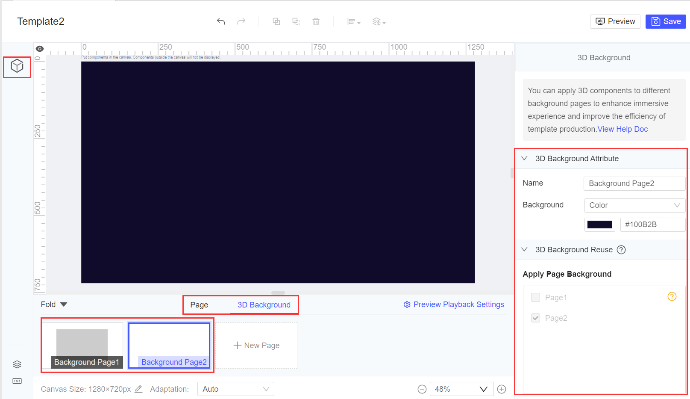
Task: Open View Help Doc link
Action: tap(622, 129)
